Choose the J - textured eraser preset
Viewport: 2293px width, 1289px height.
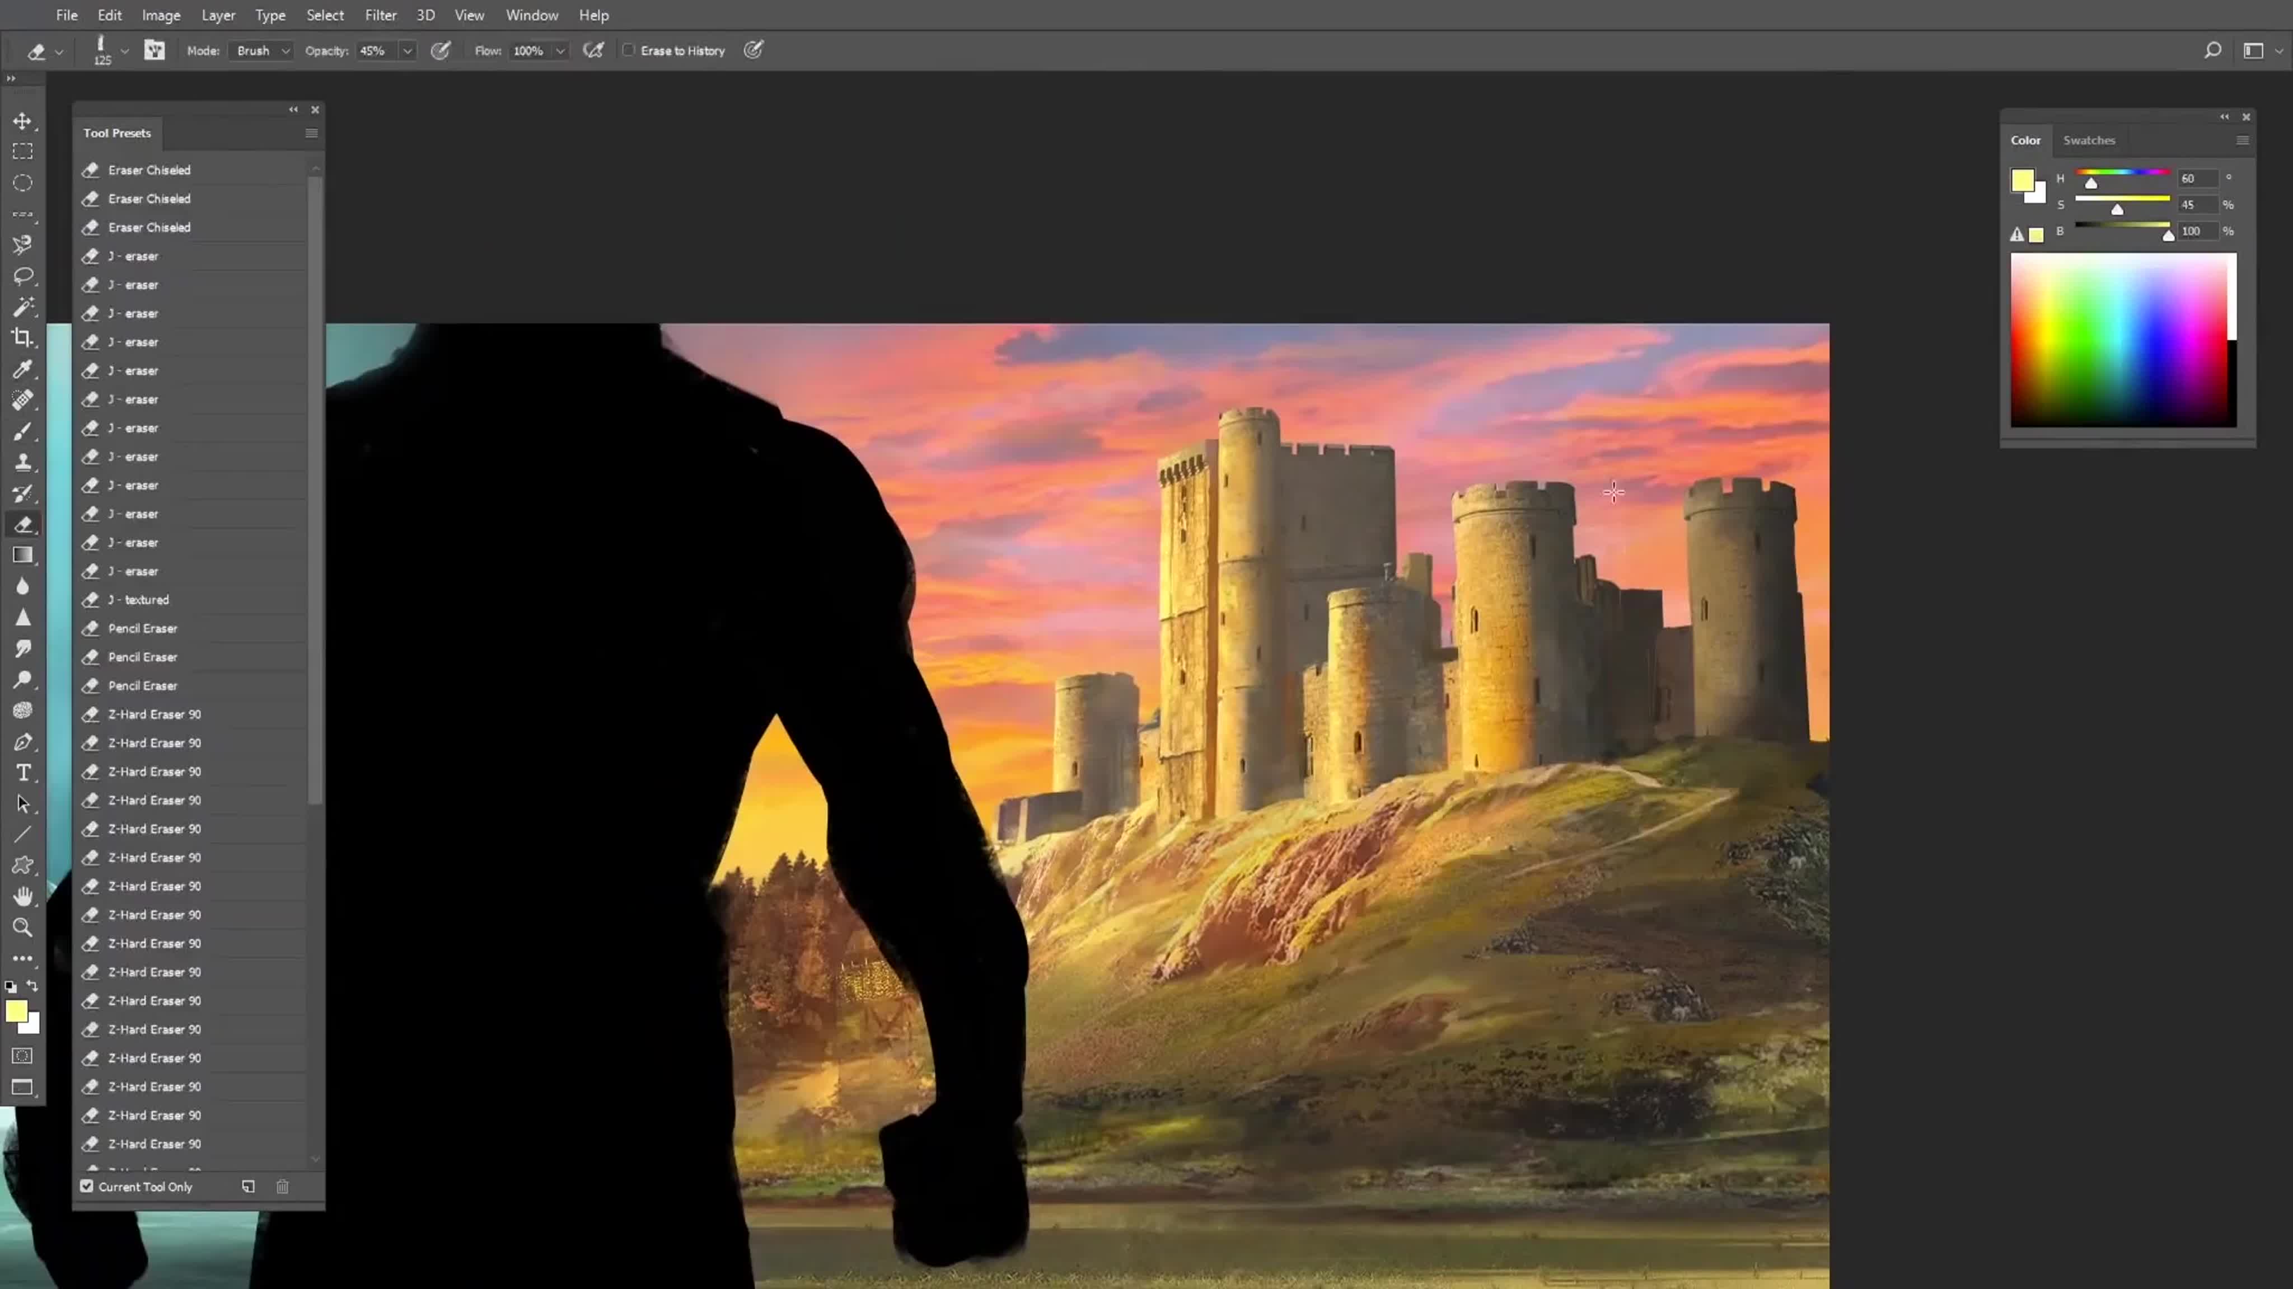coord(146,600)
